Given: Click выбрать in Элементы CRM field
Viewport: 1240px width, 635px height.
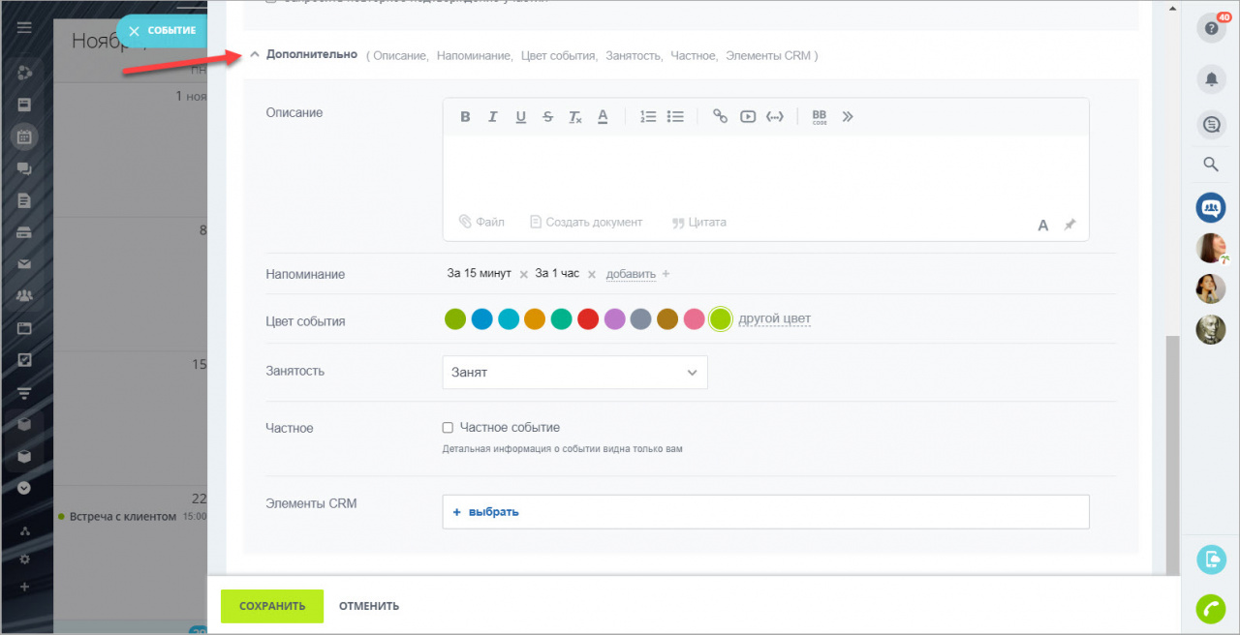Looking at the screenshot, I should [x=486, y=512].
